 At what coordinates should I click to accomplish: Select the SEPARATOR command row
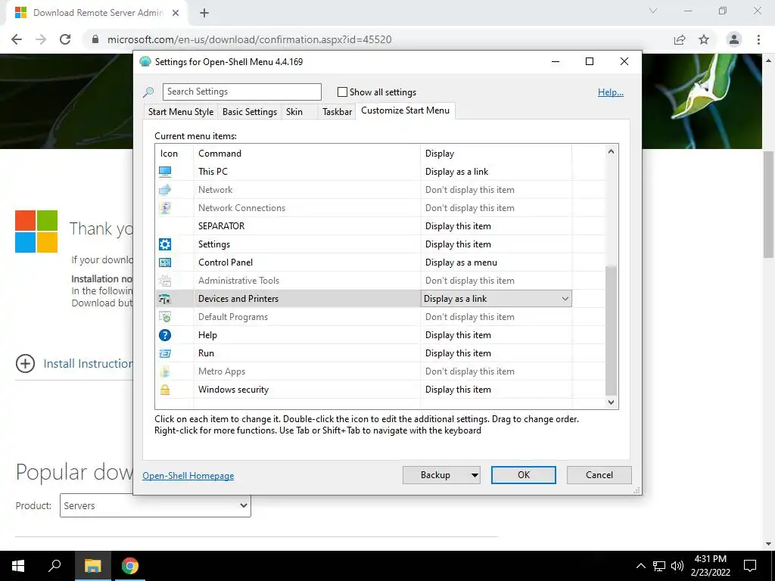point(380,226)
